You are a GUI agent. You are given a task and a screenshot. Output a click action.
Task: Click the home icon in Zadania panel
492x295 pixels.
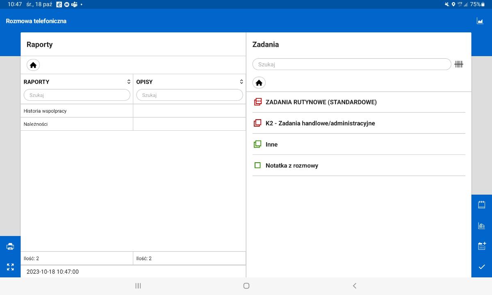point(259,83)
